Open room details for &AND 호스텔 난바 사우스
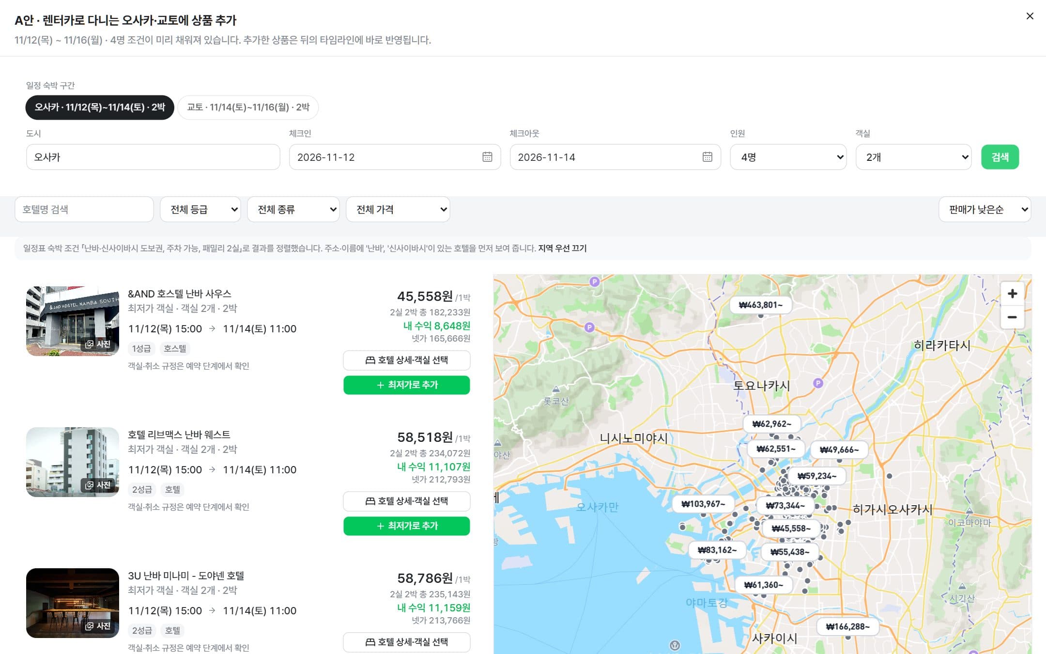This screenshot has width=1046, height=654. tap(407, 360)
